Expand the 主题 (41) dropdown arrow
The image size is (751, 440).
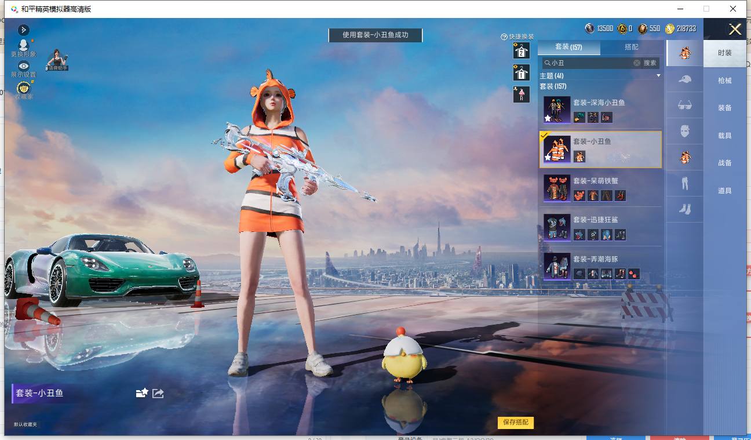[658, 76]
